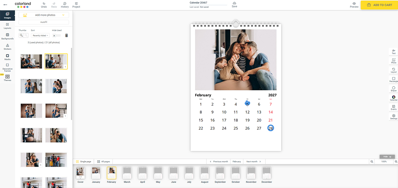Zoom in the canvas with plus magnifier

coord(396,161)
